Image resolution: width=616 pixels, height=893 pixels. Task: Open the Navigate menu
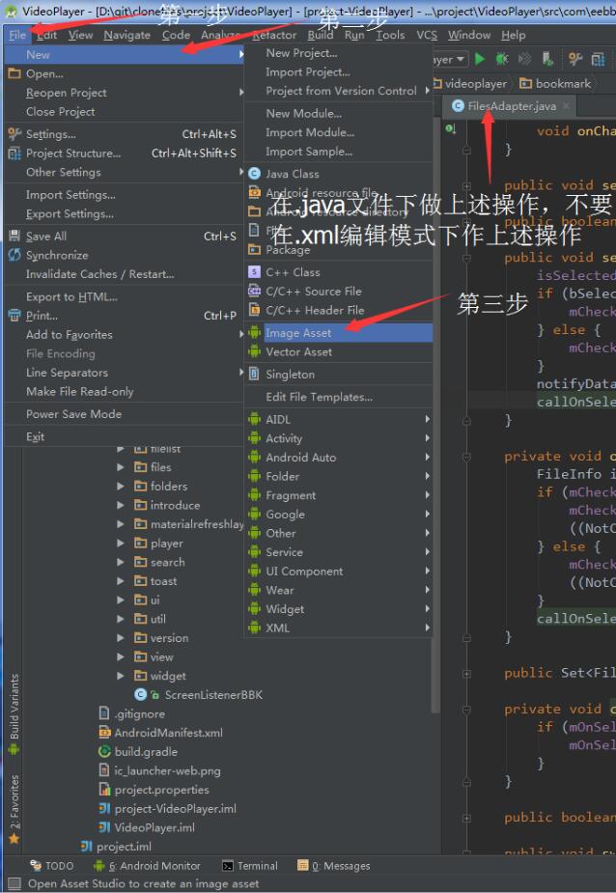click(x=127, y=35)
